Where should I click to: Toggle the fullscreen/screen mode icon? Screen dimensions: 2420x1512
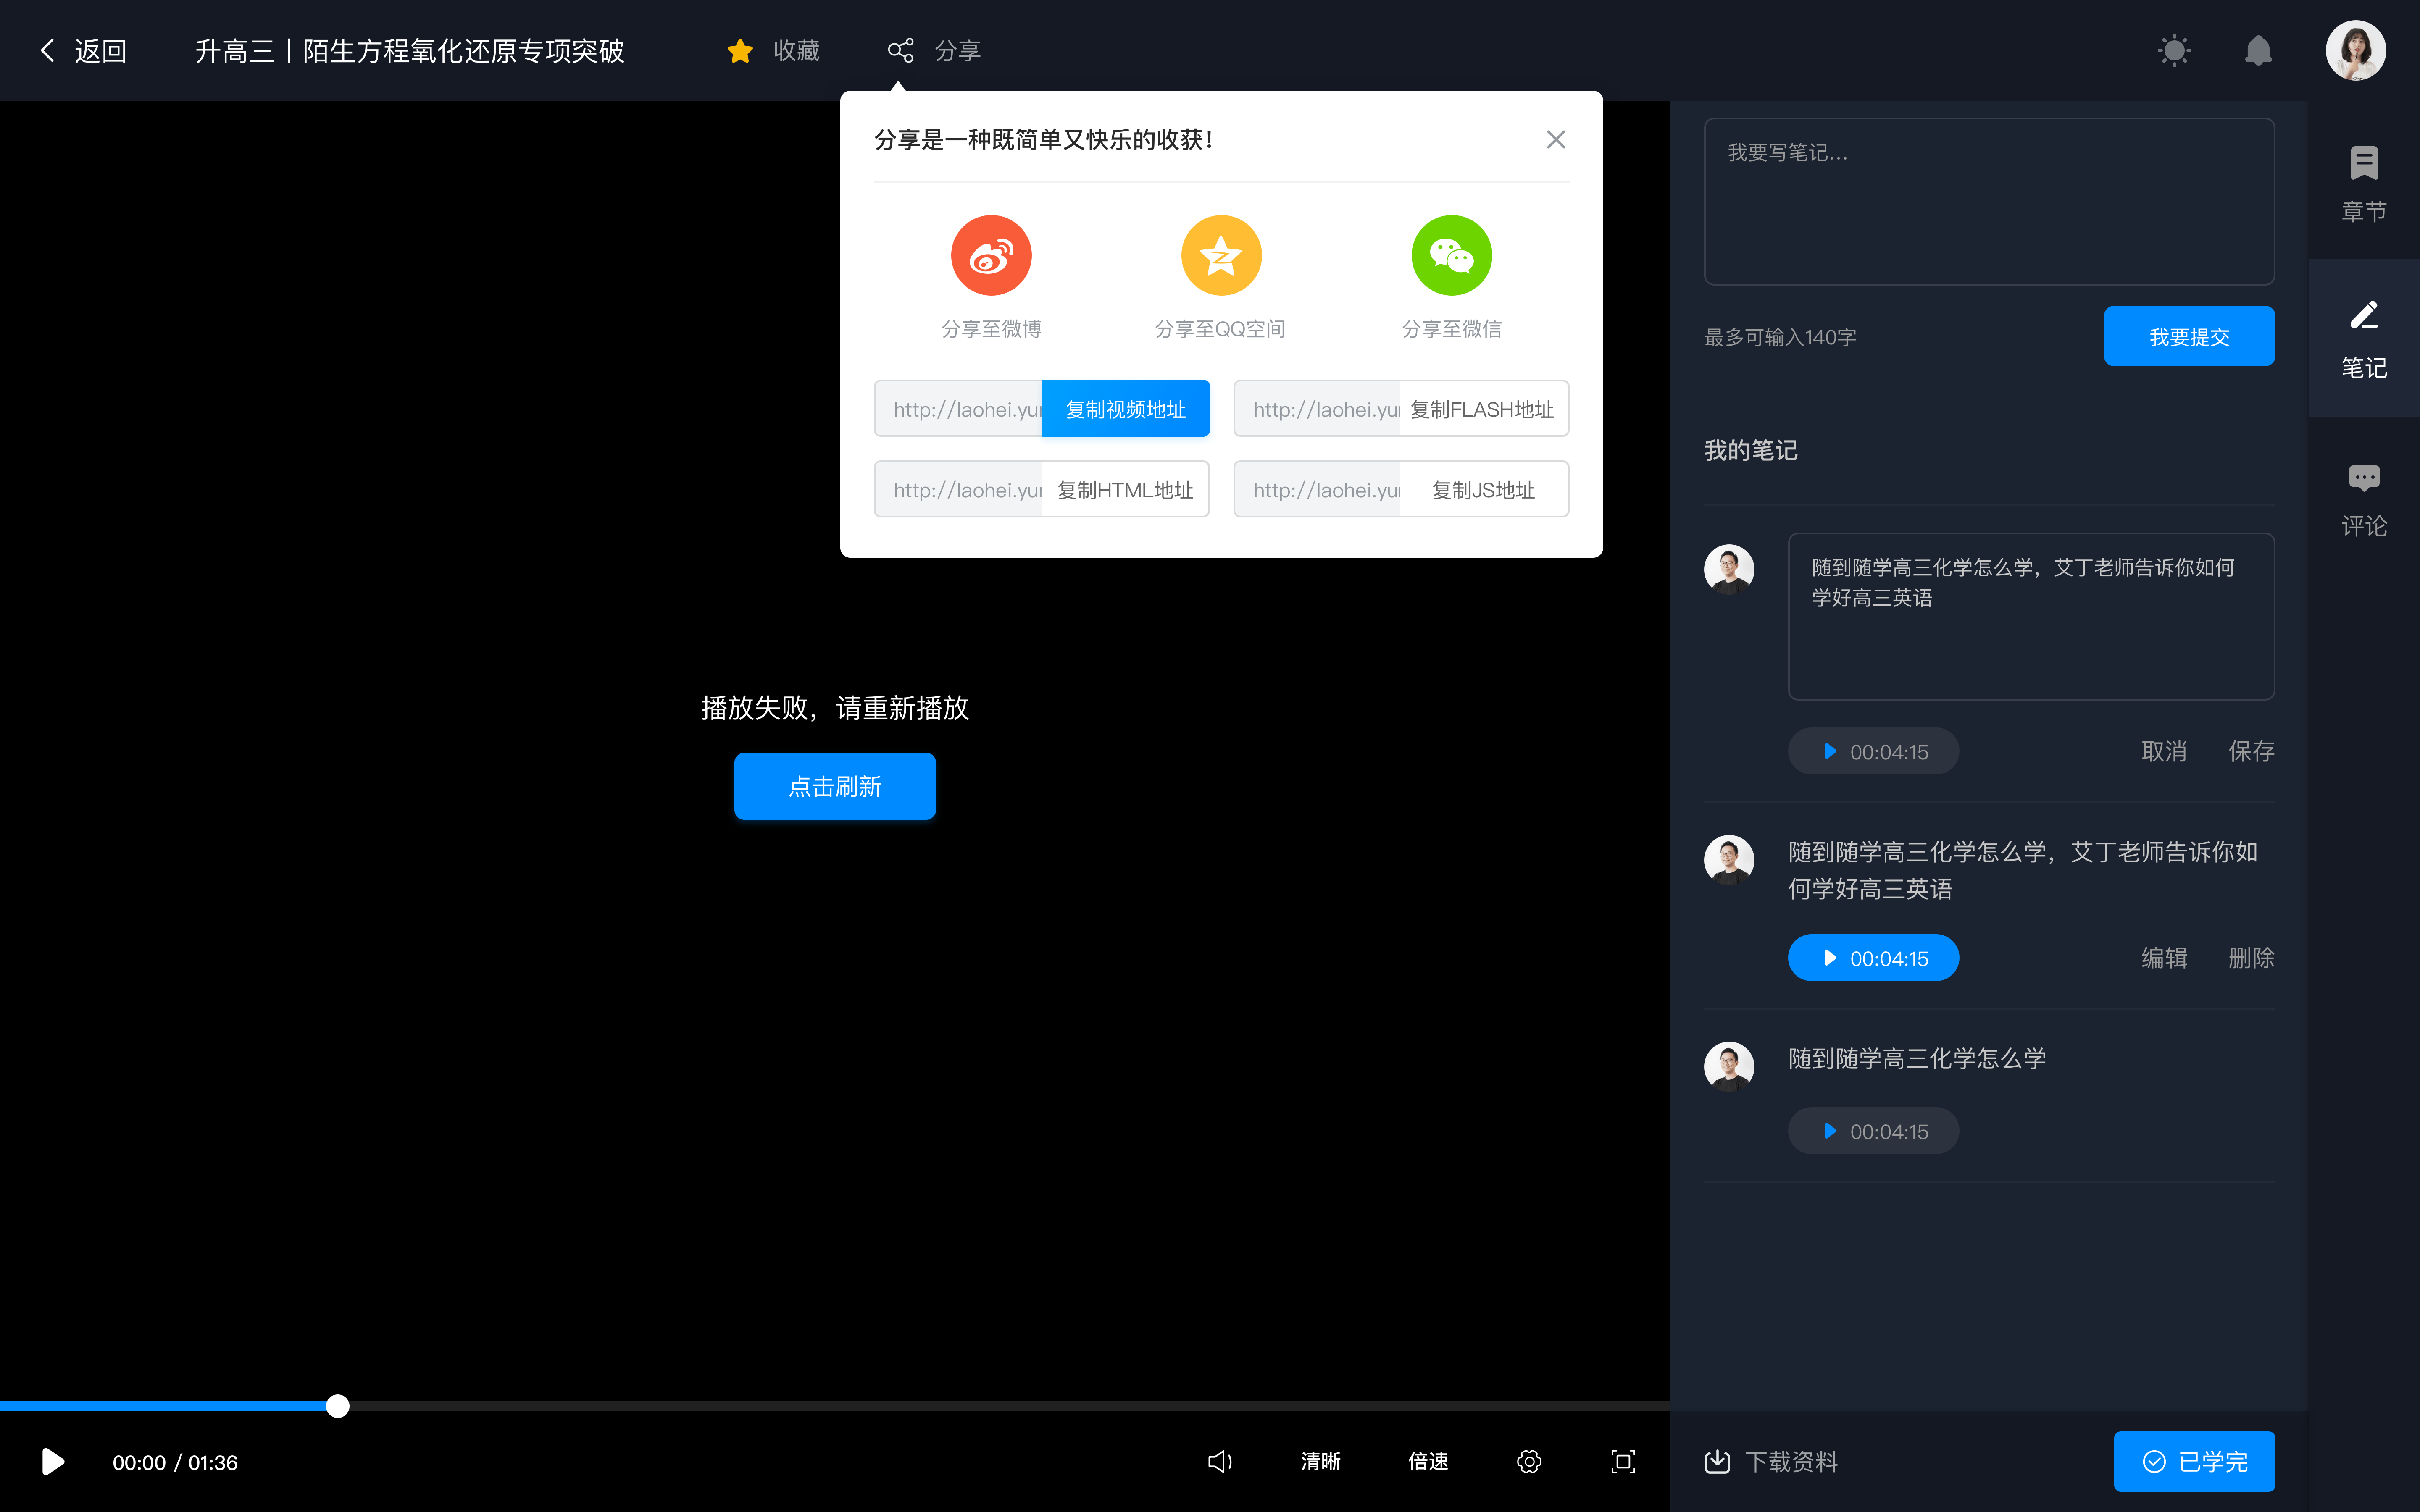(x=1622, y=1462)
